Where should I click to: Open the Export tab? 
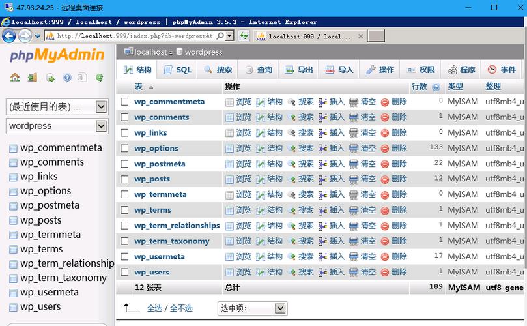point(299,70)
